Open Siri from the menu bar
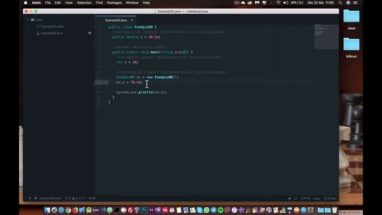 pyautogui.click(x=348, y=2)
